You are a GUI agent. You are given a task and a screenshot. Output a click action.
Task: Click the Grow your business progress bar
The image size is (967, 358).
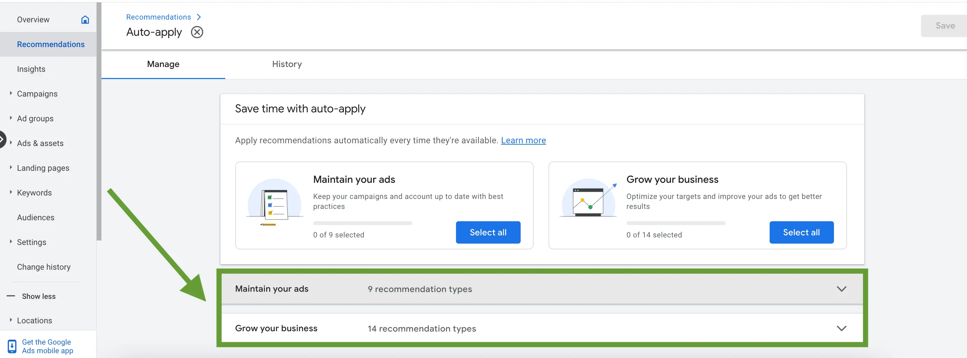(x=676, y=223)
